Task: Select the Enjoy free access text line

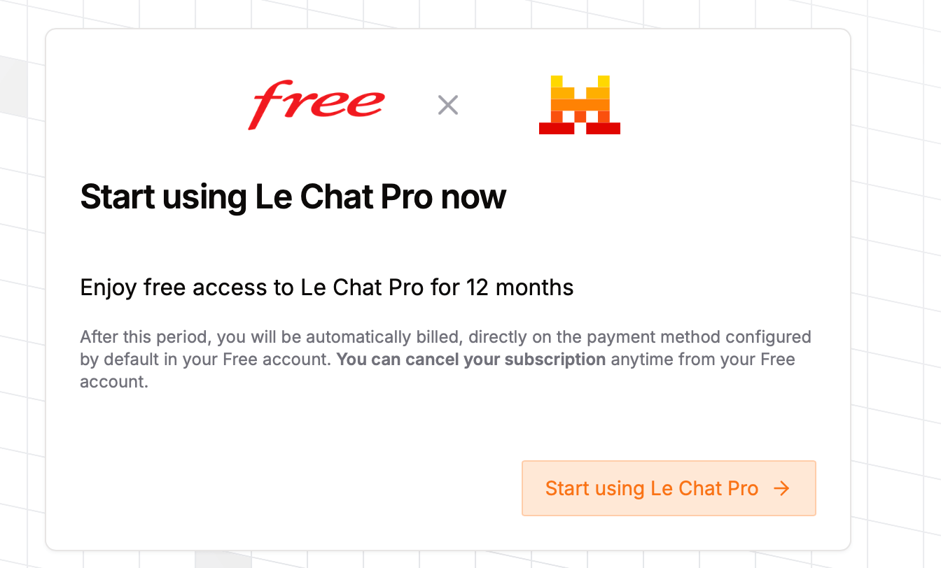Action: click(327, 287)
